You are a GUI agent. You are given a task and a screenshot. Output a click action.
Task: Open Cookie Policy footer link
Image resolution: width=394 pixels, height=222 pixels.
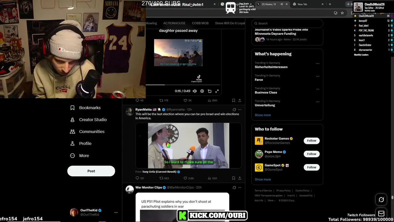pos(302,191)
